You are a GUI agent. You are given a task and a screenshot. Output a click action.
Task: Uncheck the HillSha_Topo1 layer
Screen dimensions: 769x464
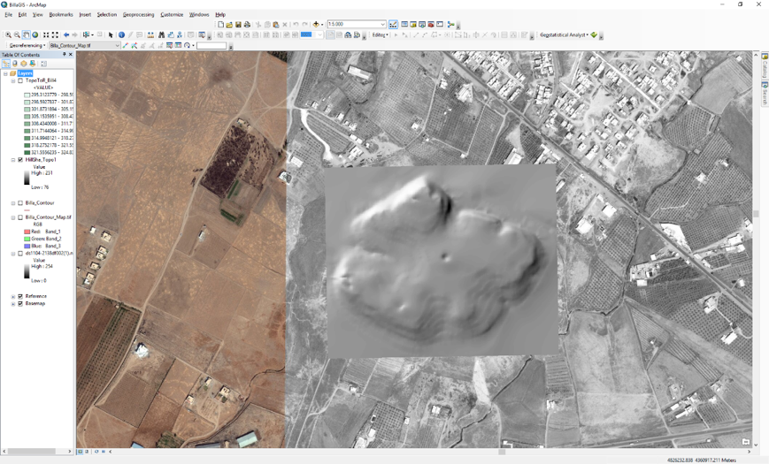click(x=20, y=160)
